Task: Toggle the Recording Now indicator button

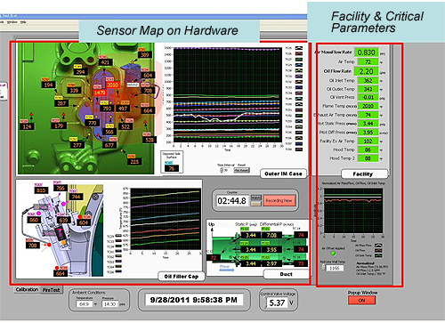Action: coord(279,201)
